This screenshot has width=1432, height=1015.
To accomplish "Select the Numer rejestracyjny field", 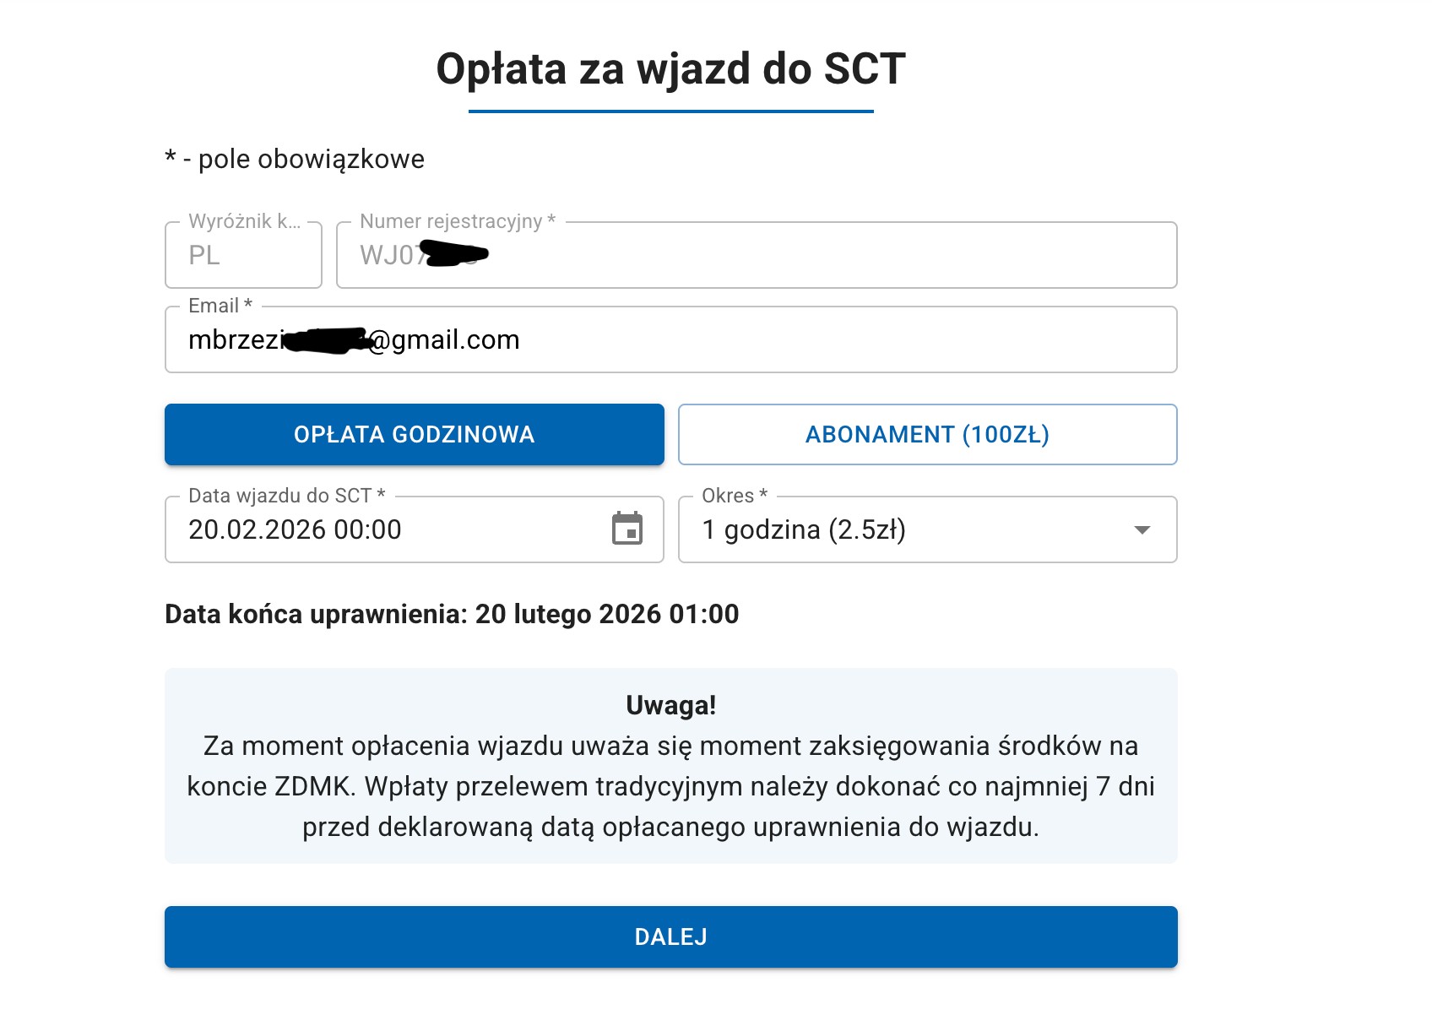I will point(756,255).
